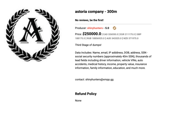
Task: Click the NZD 371975.0 converted price
Action: (x=131, y=38)
